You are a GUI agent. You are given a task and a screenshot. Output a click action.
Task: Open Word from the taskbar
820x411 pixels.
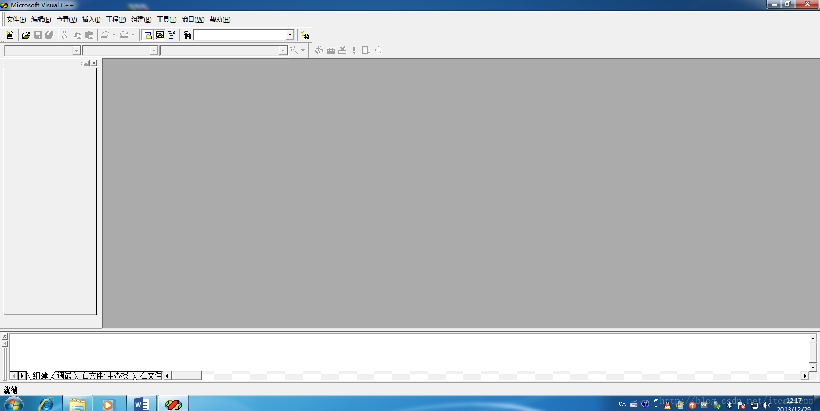click(x=141, y=404)
